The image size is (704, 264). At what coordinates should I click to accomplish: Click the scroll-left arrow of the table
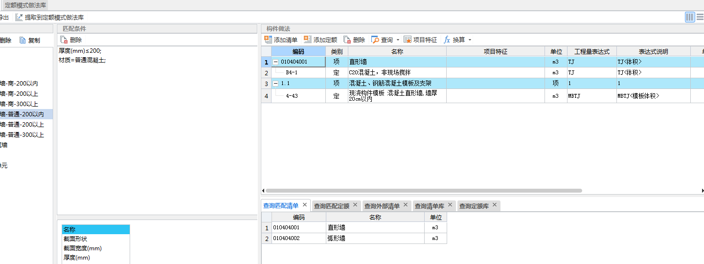point(263,191)
